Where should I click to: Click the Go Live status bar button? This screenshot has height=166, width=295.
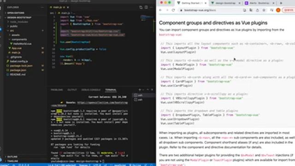tap(135, 165)
